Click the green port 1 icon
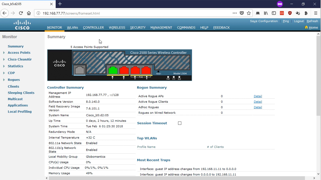321x180 pixels. [113, 70]
